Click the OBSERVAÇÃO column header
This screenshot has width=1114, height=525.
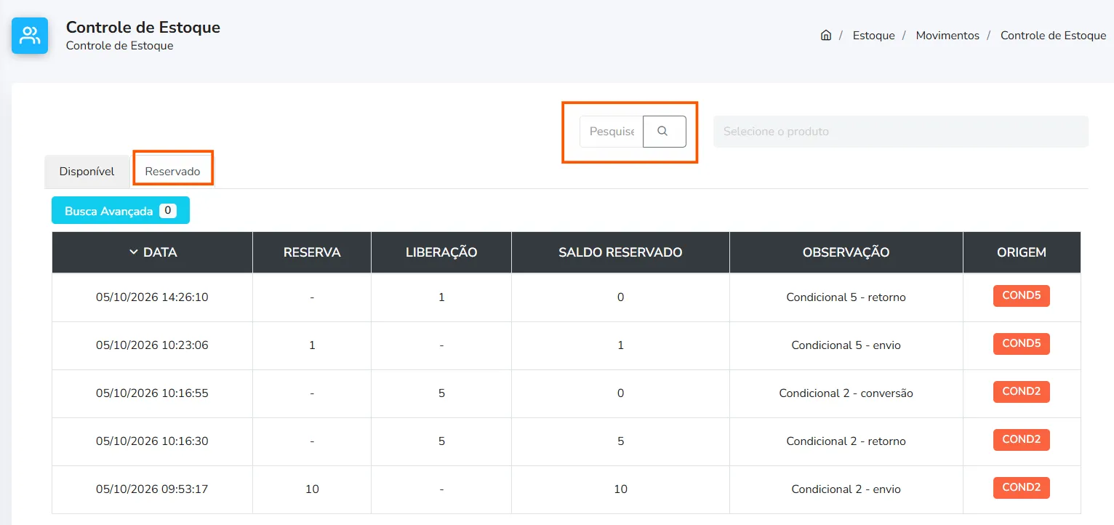[846, 252]
